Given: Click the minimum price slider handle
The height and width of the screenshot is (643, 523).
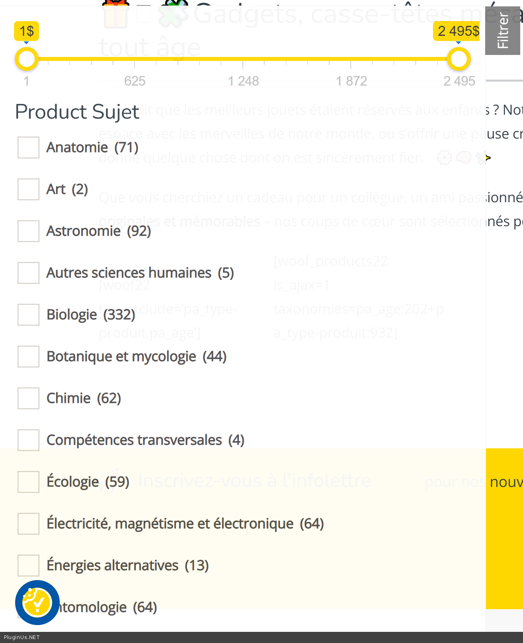Looking at the screenshot, I should [x=27, y=59].
